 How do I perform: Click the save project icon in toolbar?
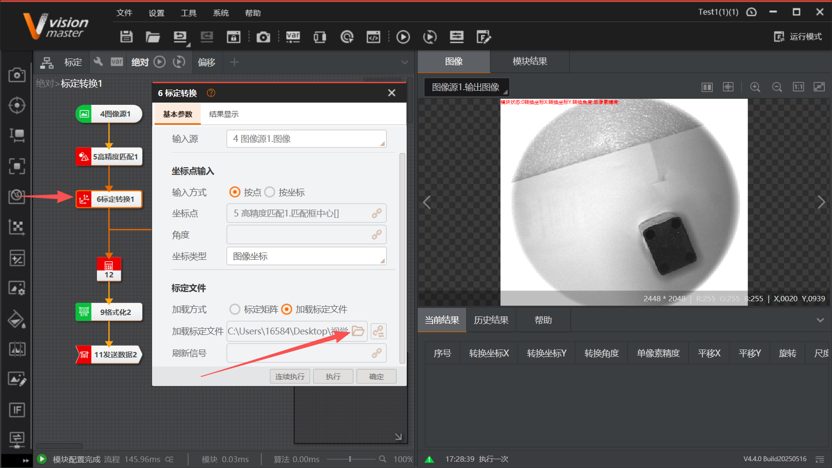tap(126, 37)
